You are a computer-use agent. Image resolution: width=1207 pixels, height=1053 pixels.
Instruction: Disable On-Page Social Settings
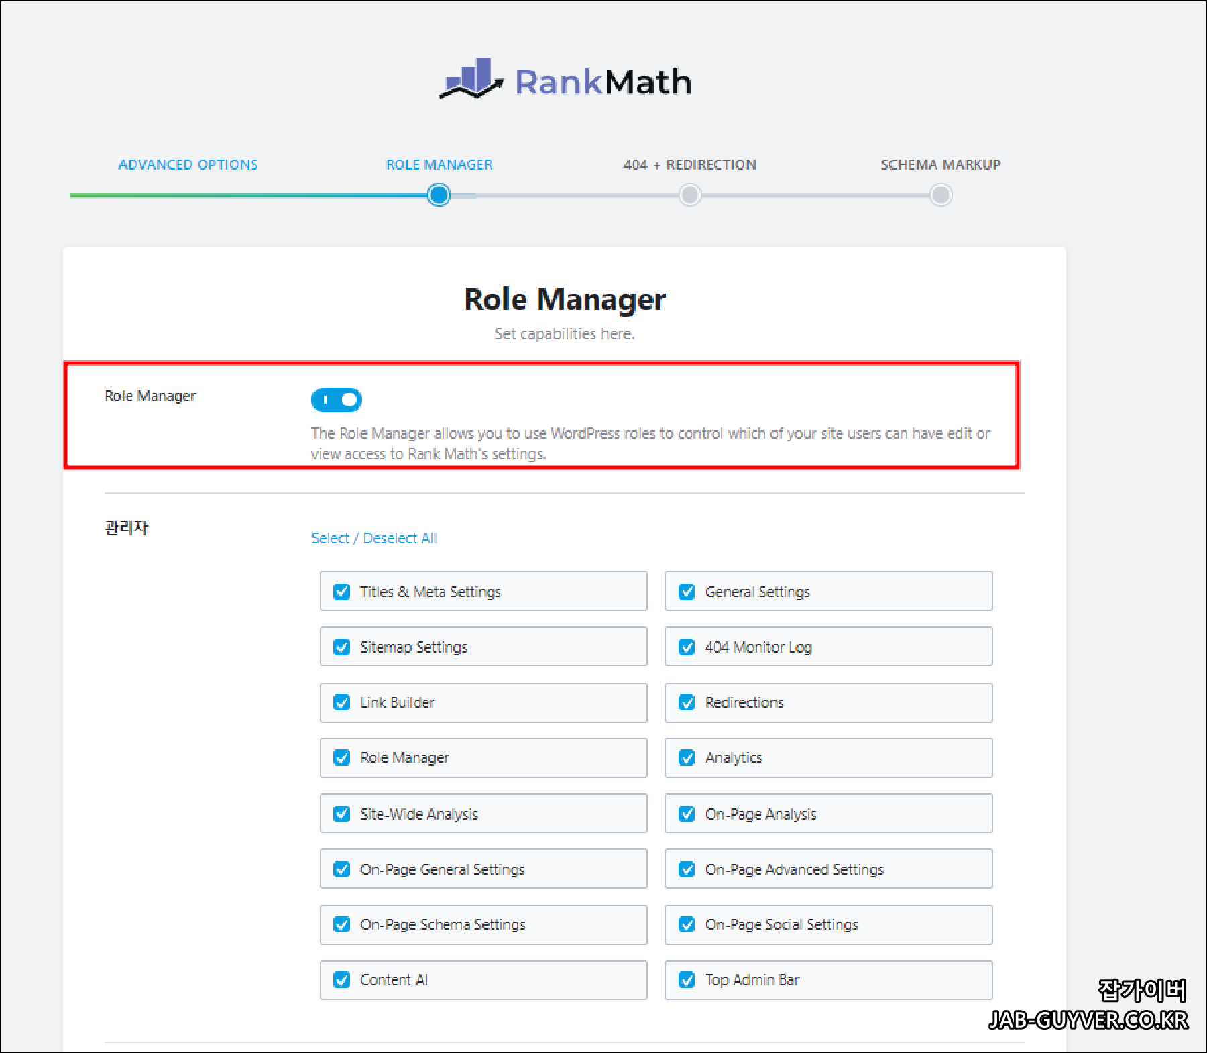(x=687, y=924)
